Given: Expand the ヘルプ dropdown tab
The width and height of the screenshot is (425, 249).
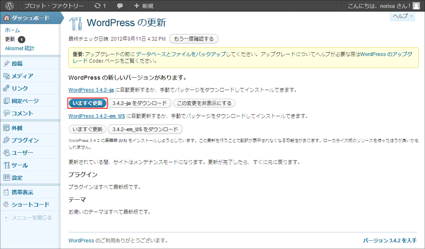Looking at the screenshot, I should tap(403, 16).
